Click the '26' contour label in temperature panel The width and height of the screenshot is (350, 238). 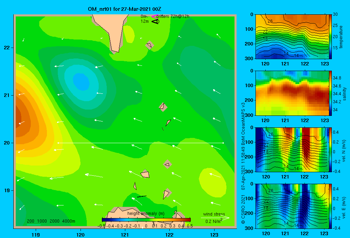270,21
